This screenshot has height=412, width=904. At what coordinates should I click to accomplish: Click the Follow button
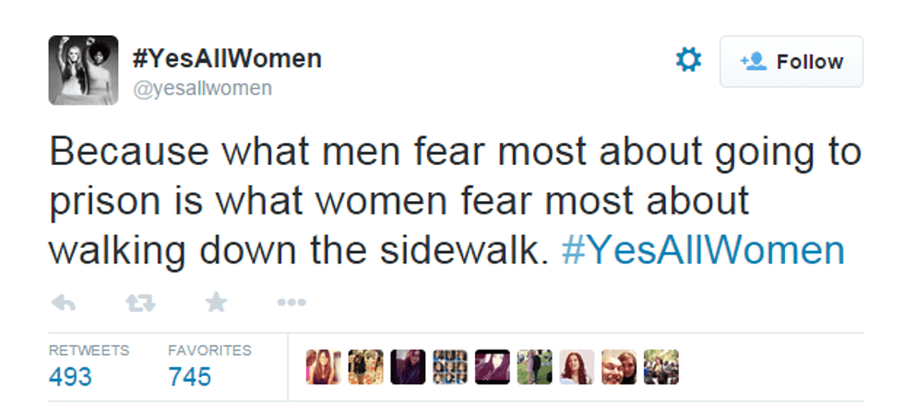[791, 62]
